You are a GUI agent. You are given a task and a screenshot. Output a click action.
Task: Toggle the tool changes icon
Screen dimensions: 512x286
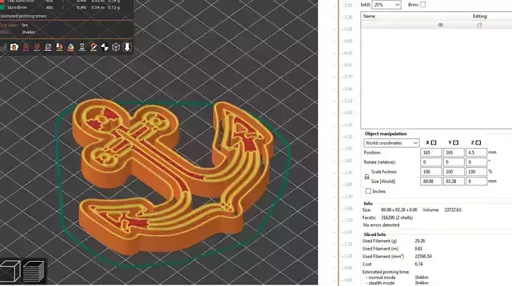pyautogui.click(x=59, y=47)
